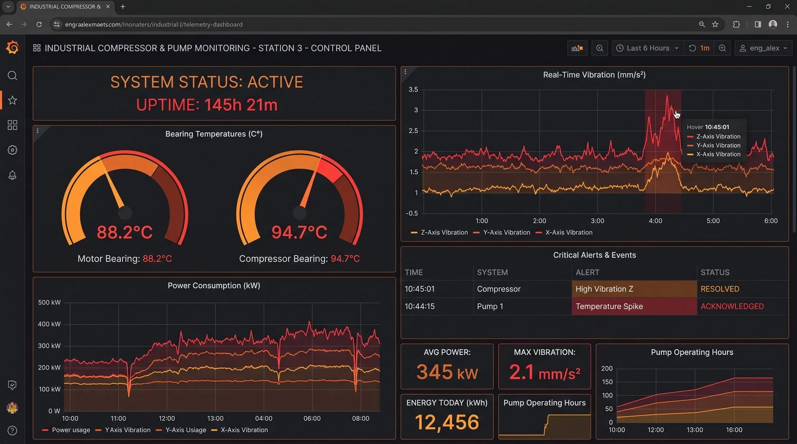Reload the browser page
The height and width of the screenshot is (444, 797).
tap(39, 24)
